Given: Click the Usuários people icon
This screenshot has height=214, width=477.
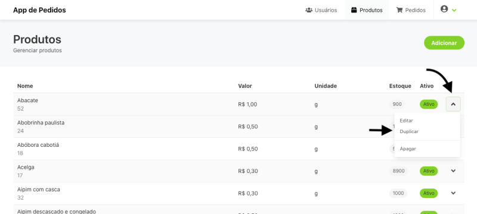Looking at the screenshot, I should pos(309,10).
